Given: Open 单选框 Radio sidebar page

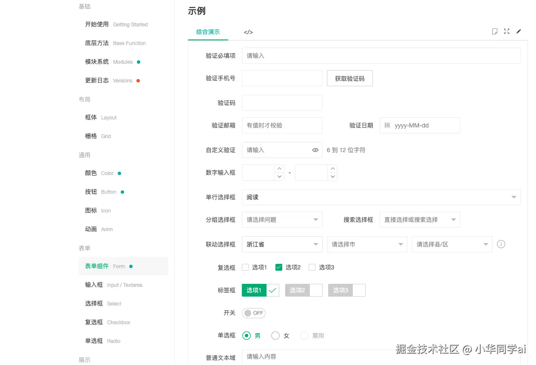Looking at the screenshot, I should (x=103, y=341).
